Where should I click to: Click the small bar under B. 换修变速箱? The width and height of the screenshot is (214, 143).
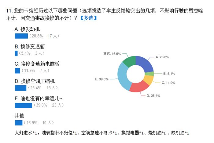[x=16, y=53]
